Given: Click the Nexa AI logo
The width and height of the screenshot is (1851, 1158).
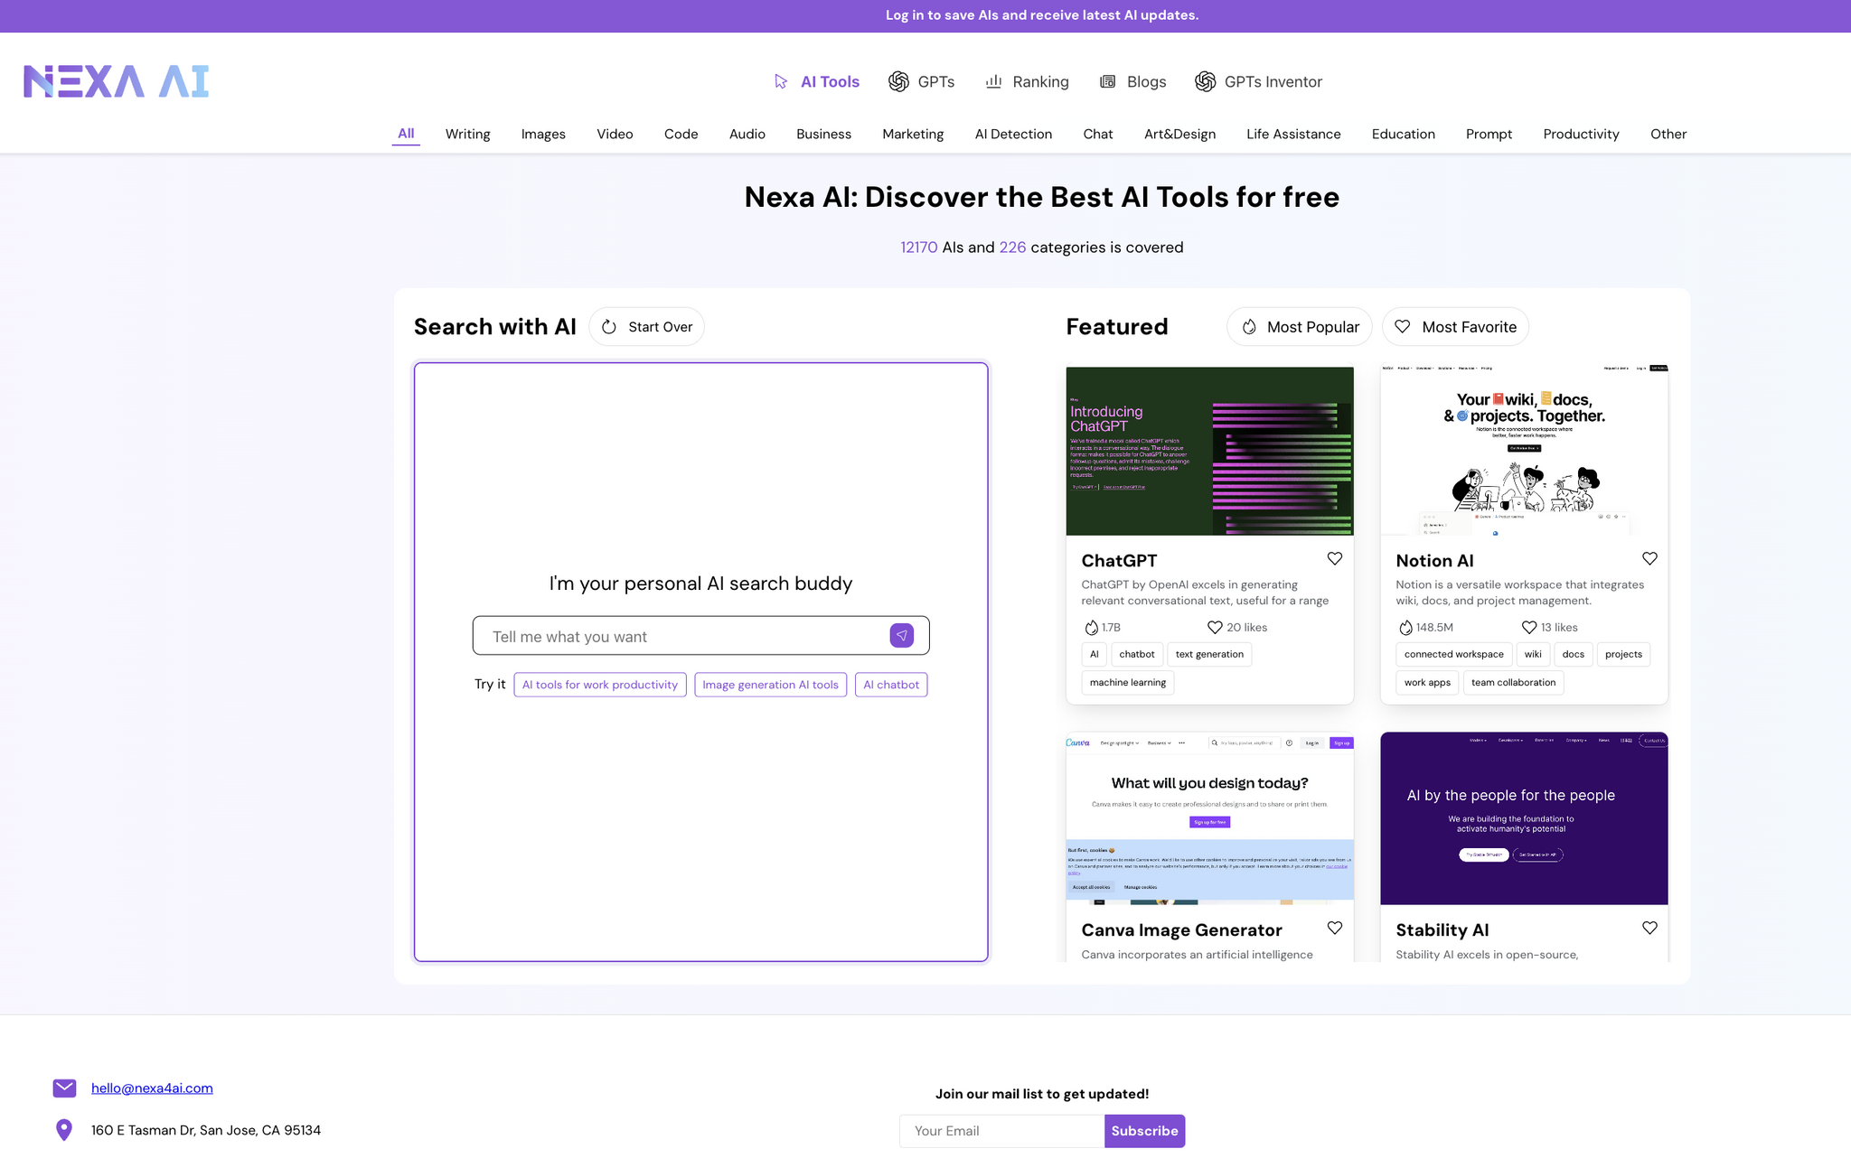Looking at the screenshot, I should coord(117,81).
